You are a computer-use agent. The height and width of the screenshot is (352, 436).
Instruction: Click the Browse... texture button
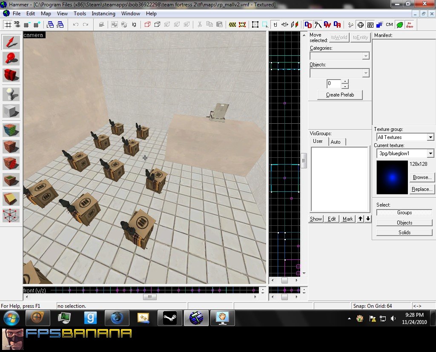coord(422,177)
